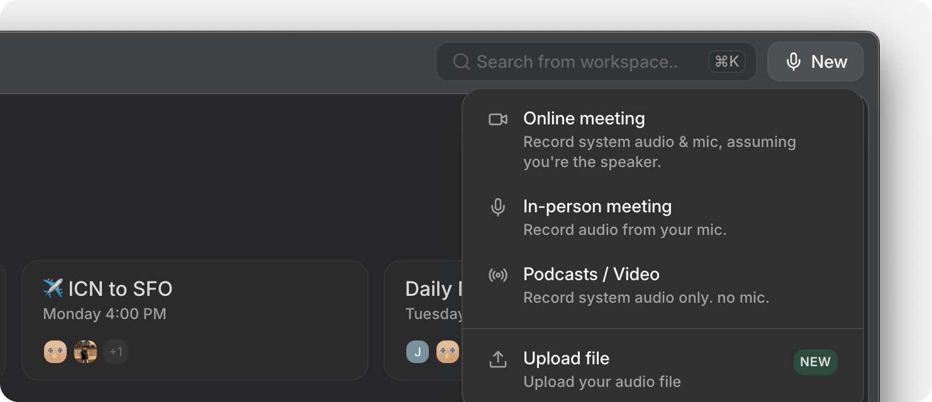932x402 pixels.
Task: Click the green NEW badge beside Upload file
Action: 815,362
